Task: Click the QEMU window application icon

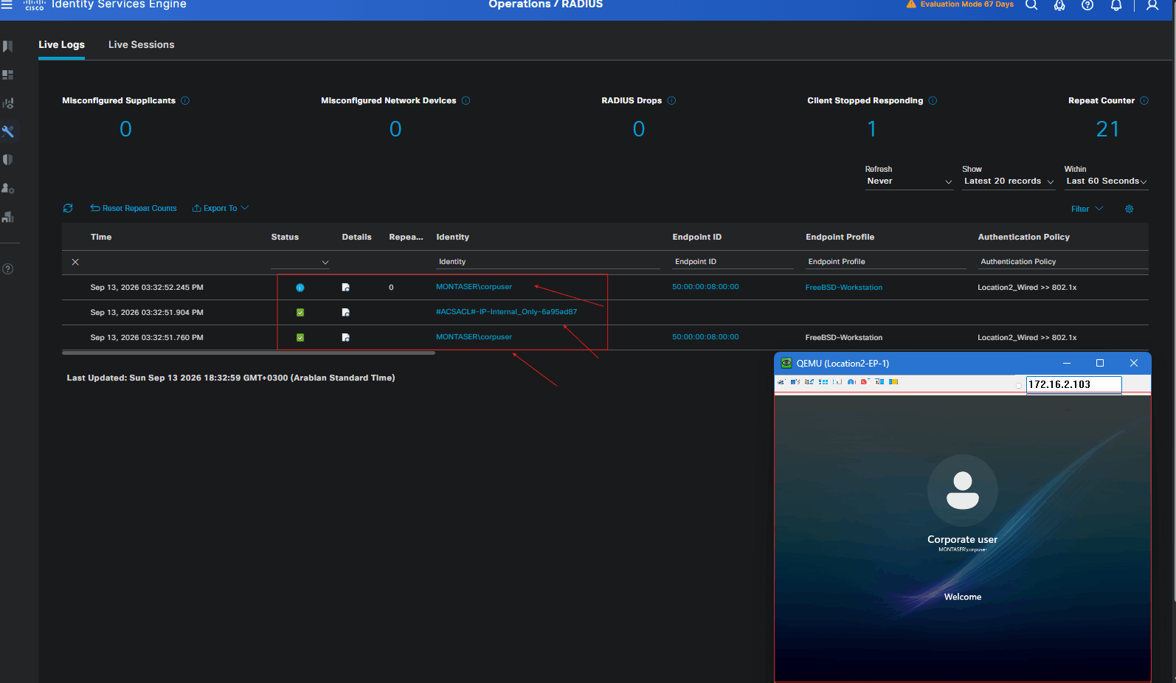Action: pyautogui.click(x=786, y=363)
